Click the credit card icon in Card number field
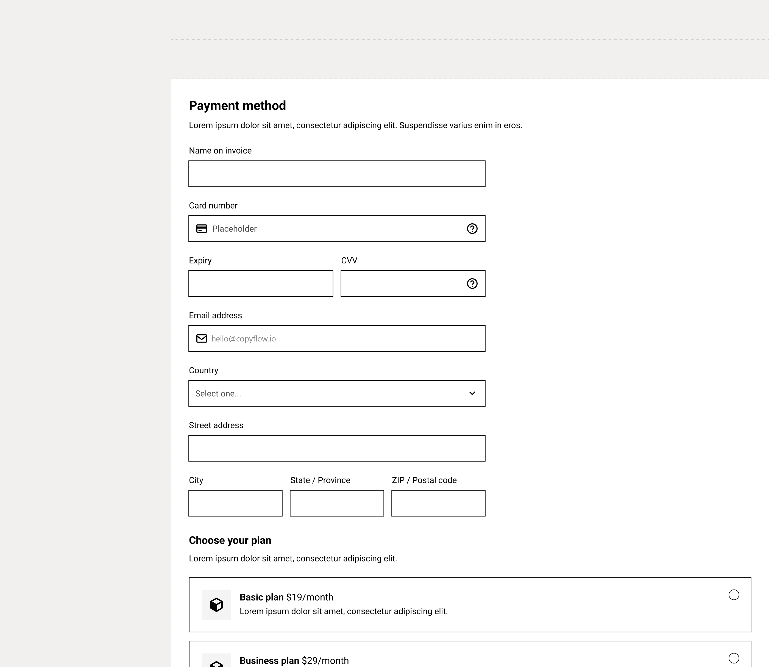This screenshot has width=769, height=667. click(x=202, y=229)
